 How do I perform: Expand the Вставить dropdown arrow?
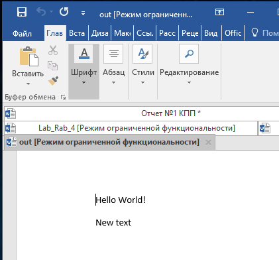coord(28,84)
